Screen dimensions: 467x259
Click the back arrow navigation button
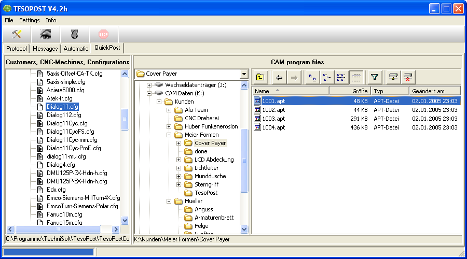tap(279, 77)
